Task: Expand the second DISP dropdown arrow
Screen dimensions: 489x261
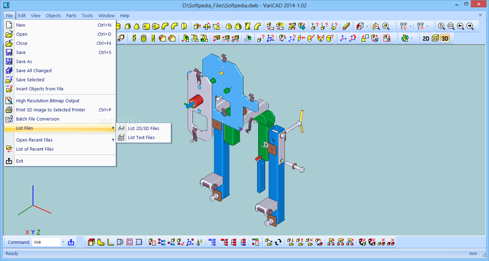Action: click(x=427, y=26)
